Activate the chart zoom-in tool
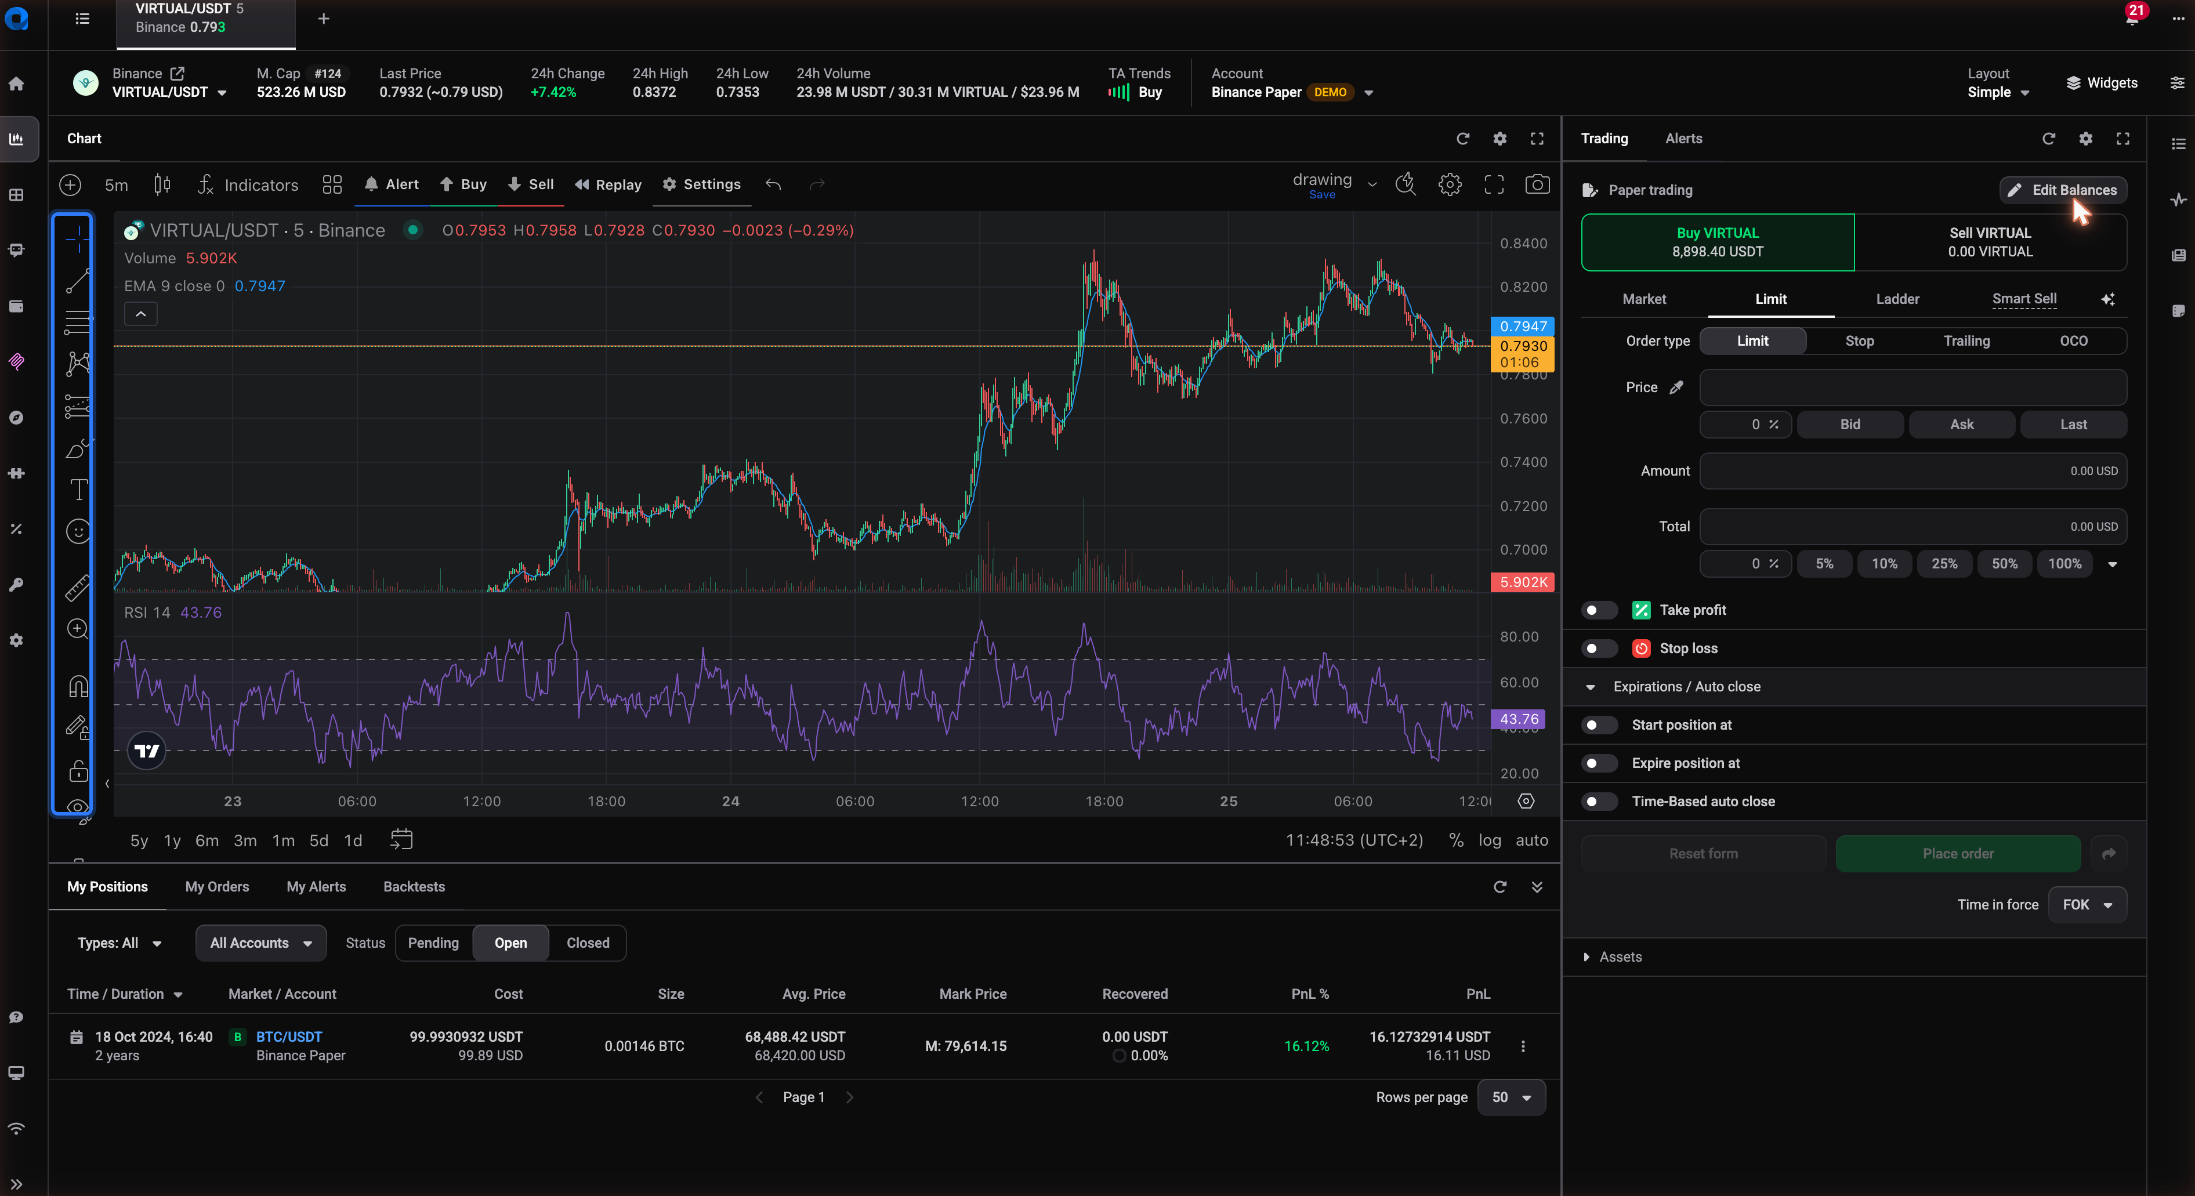The image size is (2195, 1196). coord(78,629)
